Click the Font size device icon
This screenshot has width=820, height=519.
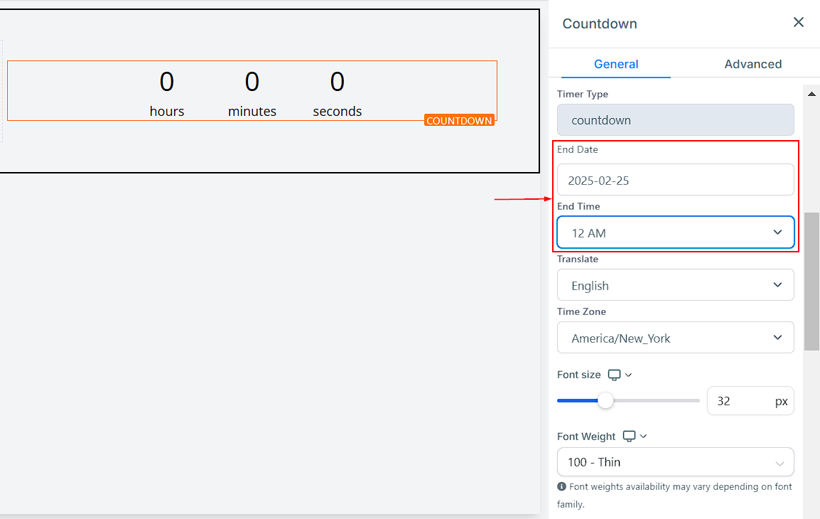click(614, 375)
